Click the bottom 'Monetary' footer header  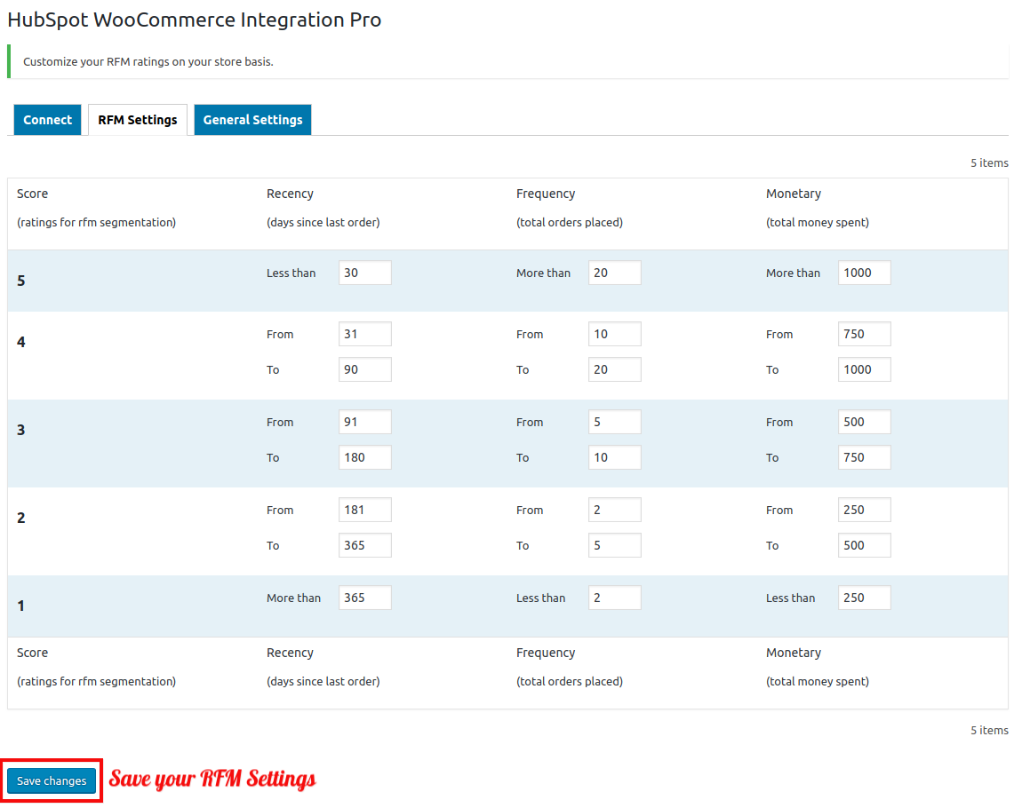794,653
